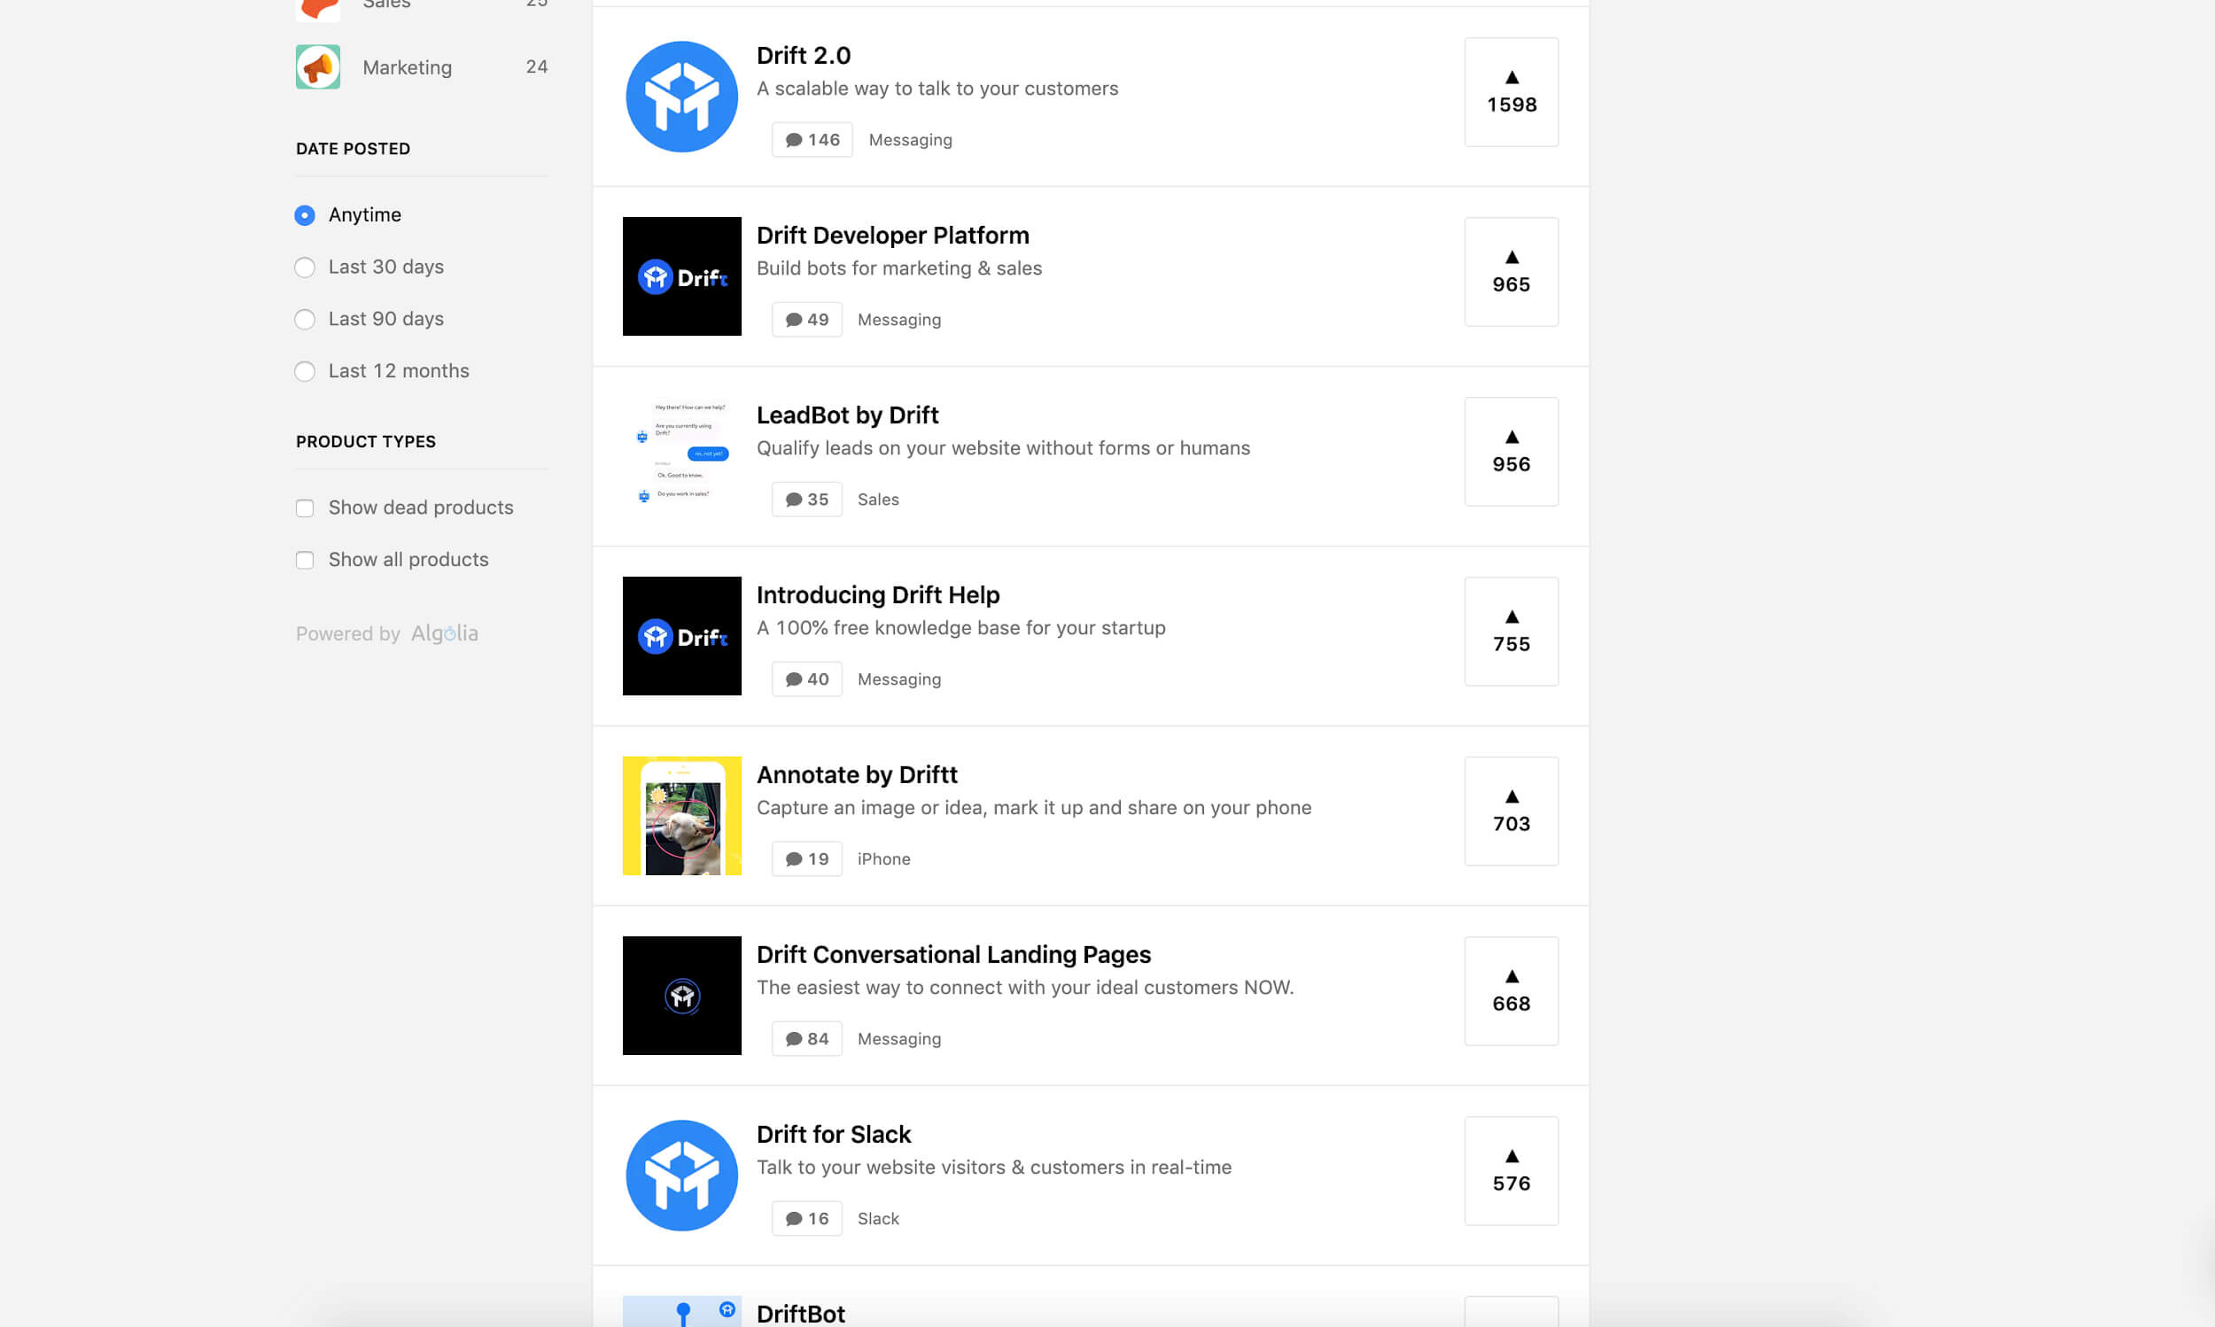The width and height of the screenshot is (2215, 1327).
Task: Open the LeadBot by Drift title
Action: pos(847,415)
